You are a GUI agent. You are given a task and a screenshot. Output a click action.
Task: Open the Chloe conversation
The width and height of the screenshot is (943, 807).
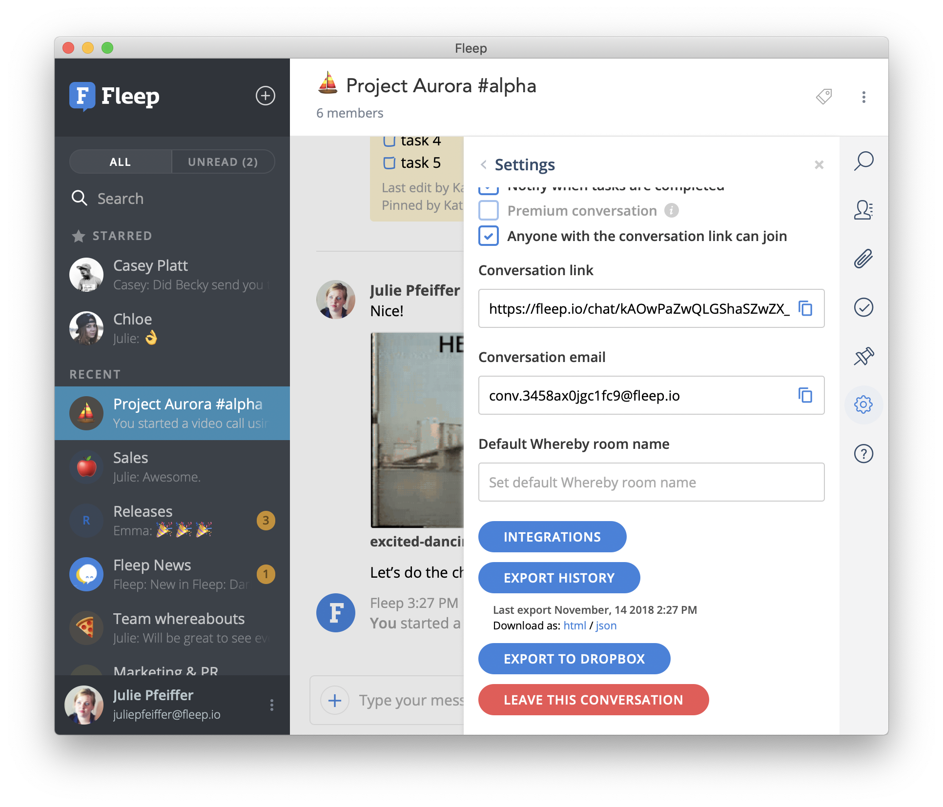pyautogui.click(x=172, y=328)
